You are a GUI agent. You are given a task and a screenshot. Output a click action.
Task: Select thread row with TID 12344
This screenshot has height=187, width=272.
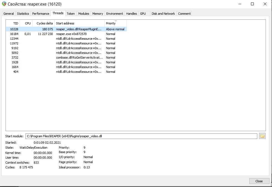click(66, 39)
